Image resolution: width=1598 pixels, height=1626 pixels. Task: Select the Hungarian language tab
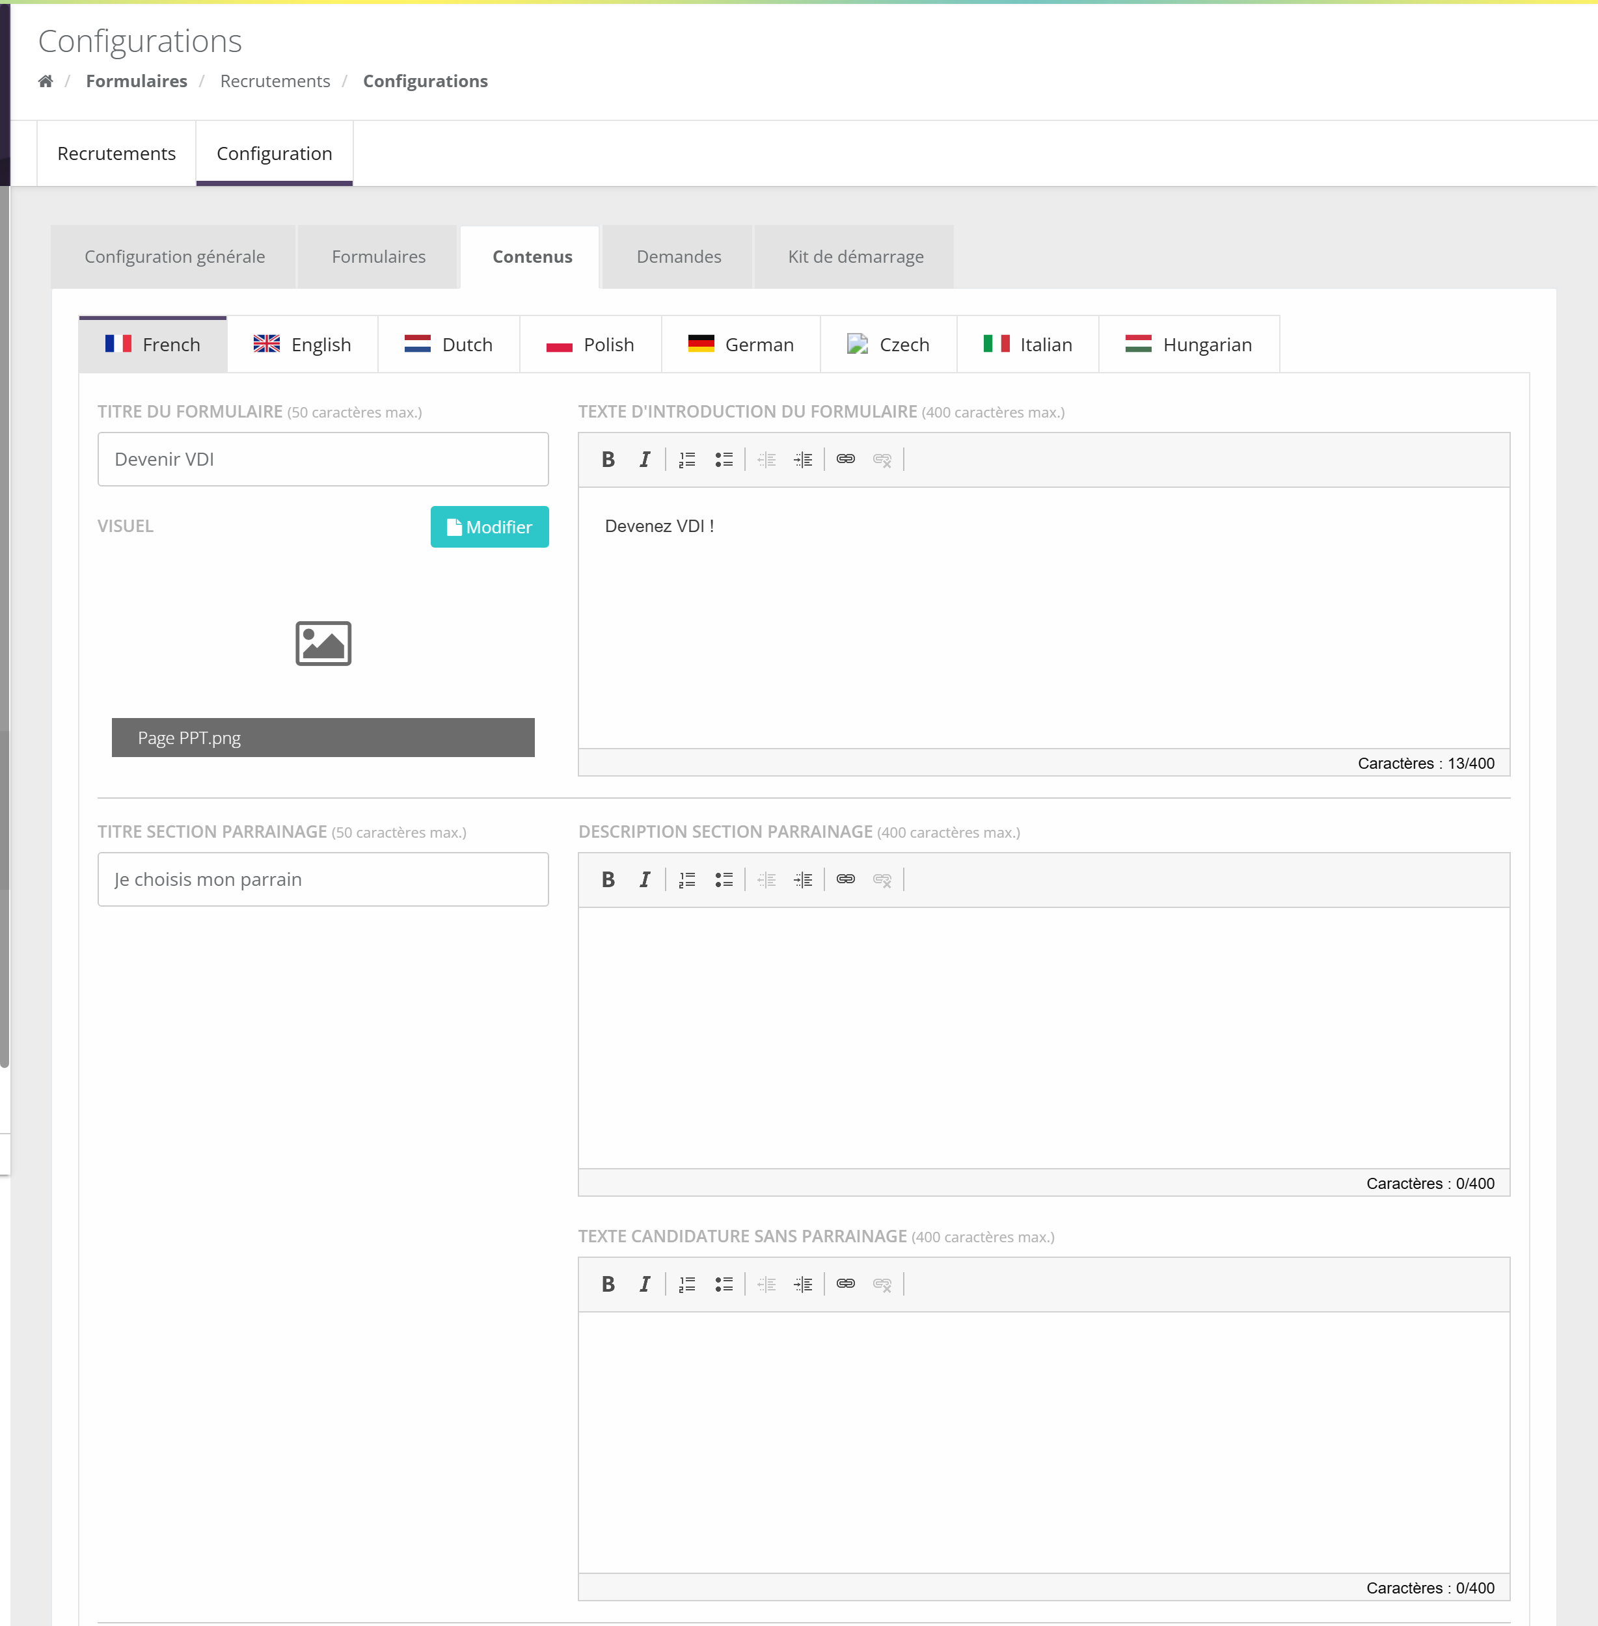1189,345
